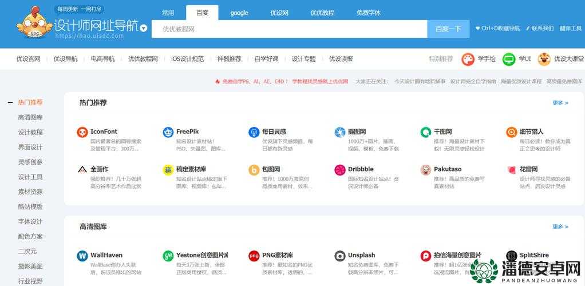Open the Pakutaso face icon
Viewport: 585px width, 286px height.
[426, 170]
